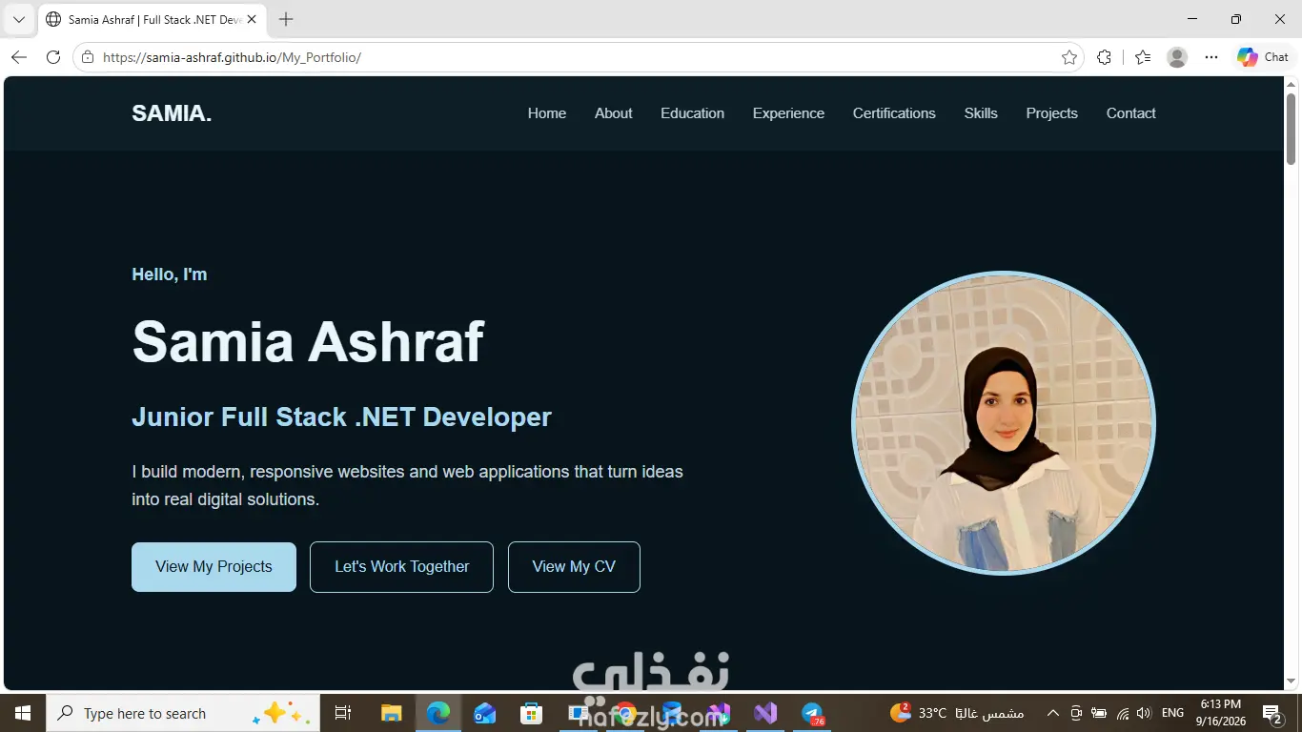Image resolution: width=1302 pixels, height=732 pixels.
Task: Add this page to favorites star
Action: (1069, 57)
